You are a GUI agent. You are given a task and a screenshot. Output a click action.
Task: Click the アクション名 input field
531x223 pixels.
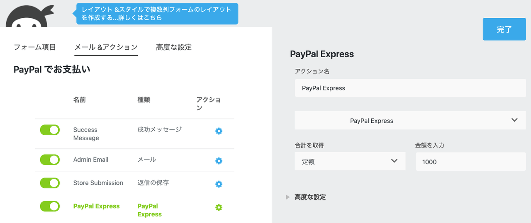click(410, 88)
